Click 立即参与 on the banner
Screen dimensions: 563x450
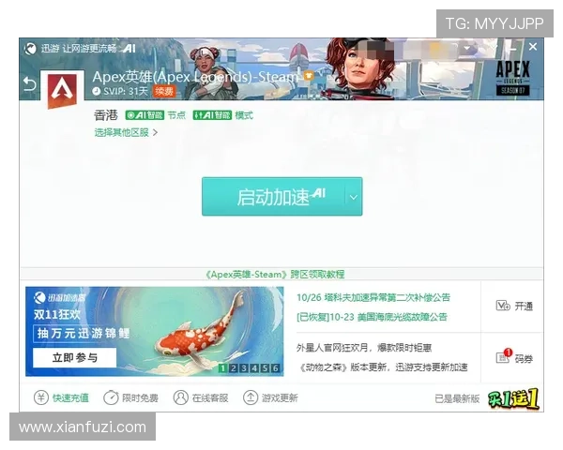point(75,358)
